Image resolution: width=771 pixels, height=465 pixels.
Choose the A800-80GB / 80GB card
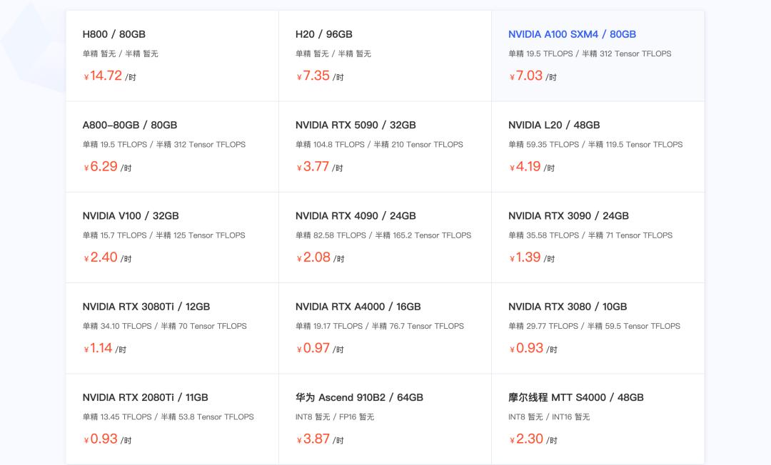pos(171,146)
